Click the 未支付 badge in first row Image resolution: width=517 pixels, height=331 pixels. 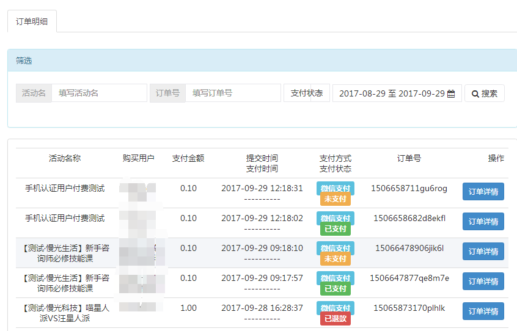click(335, 199)
